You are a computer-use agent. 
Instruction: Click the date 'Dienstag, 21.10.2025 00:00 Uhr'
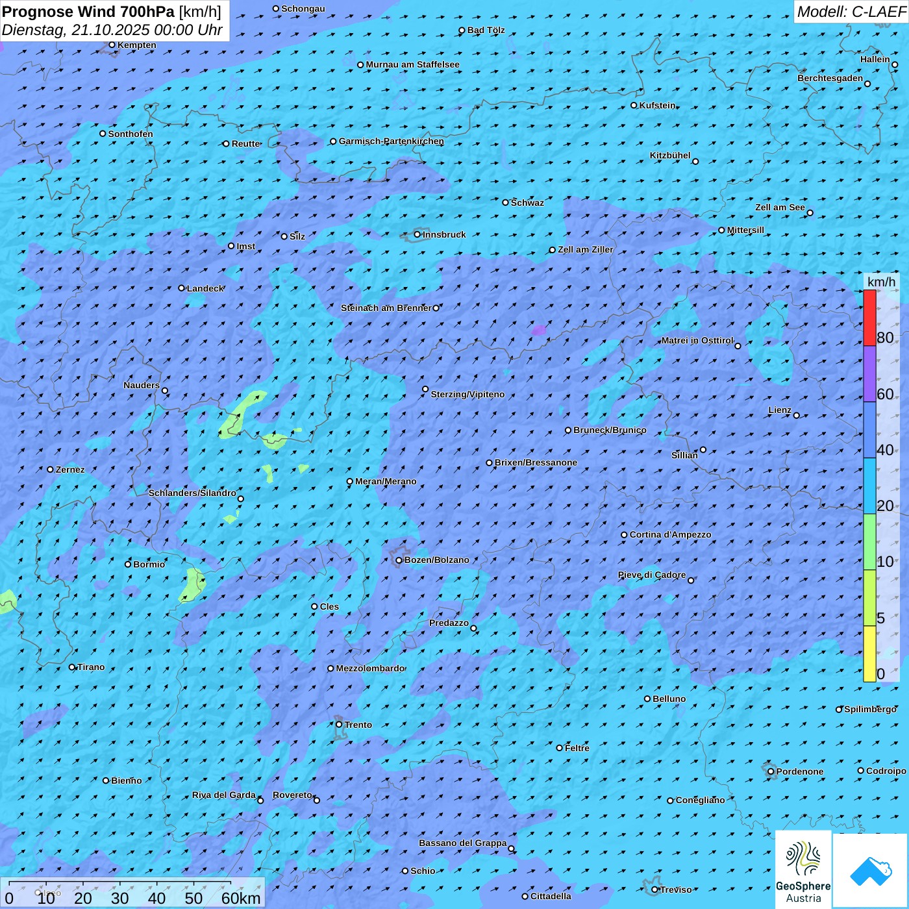click(112, 30)
